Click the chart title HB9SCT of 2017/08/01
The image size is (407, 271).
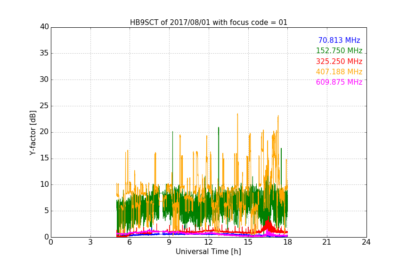click(x=209, y=23)
